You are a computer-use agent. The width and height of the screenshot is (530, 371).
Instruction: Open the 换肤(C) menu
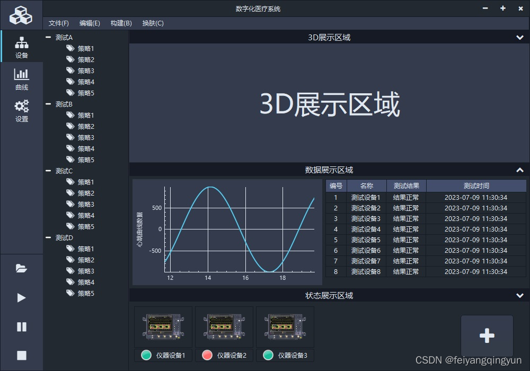[x=153, y=23]
